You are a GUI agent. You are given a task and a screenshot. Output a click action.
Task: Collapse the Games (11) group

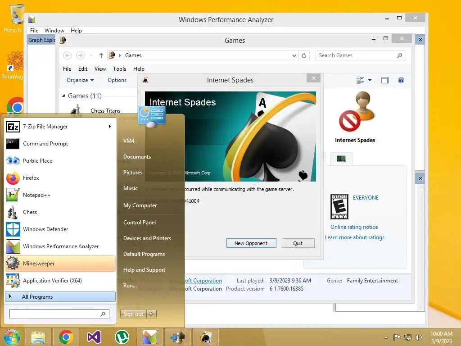pyautogui.click(x=64, y=96)
